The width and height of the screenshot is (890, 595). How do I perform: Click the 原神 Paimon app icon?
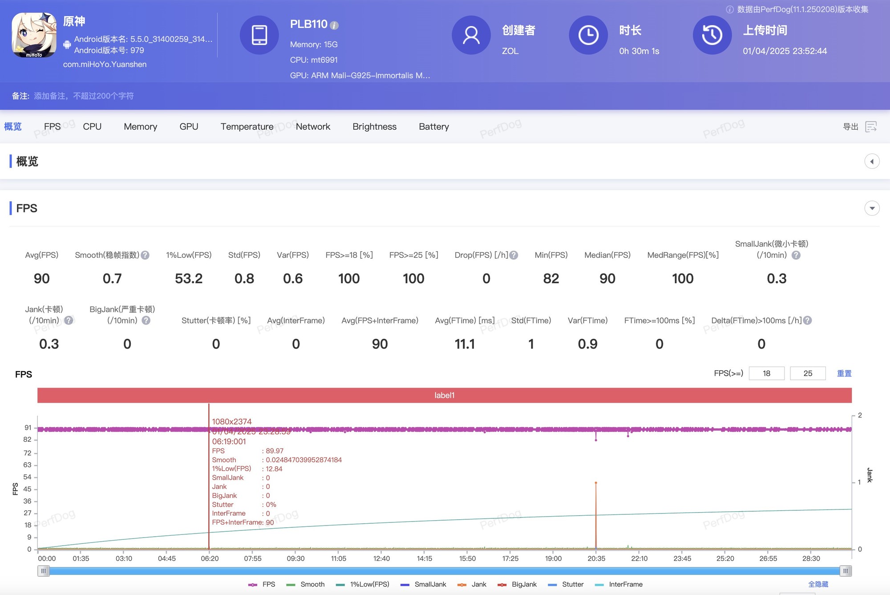pyautogui.click(x=34, y=35)
